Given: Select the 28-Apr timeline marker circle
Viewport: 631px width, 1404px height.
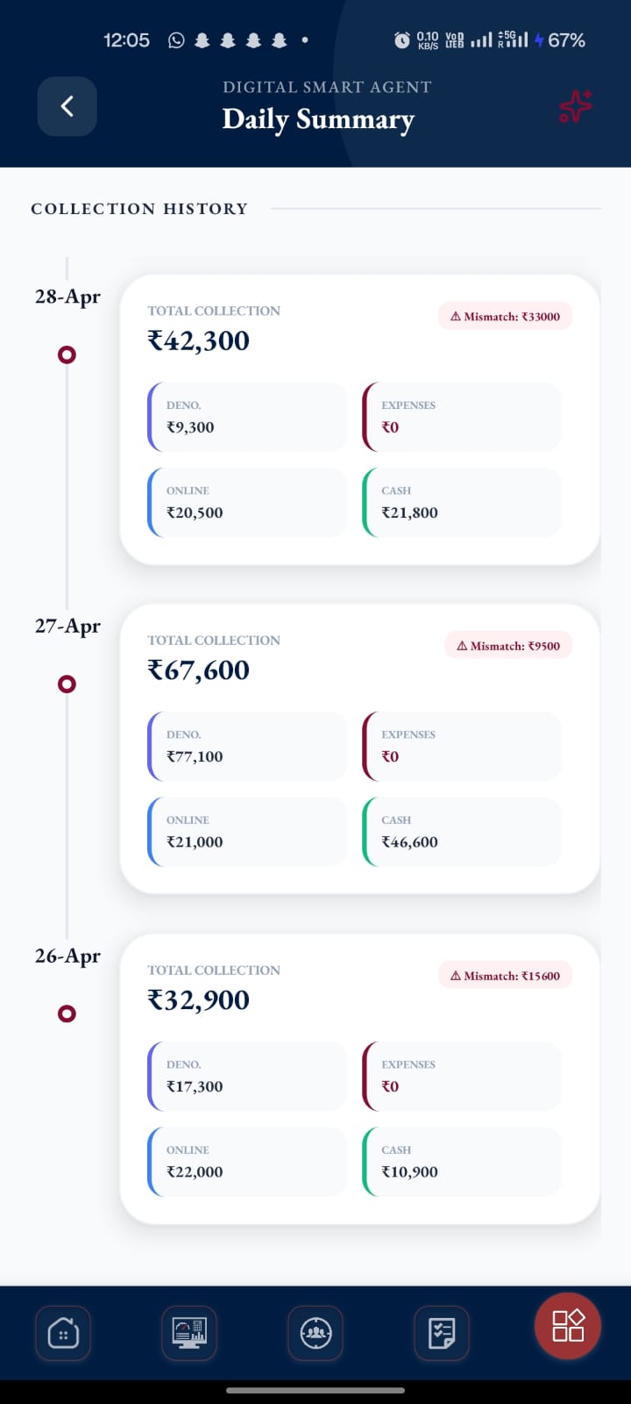Looking at the screenshot, I should [67, 355].
